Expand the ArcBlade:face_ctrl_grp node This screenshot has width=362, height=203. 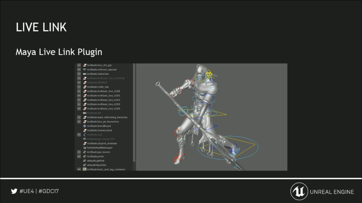click(x=79, y=65)
